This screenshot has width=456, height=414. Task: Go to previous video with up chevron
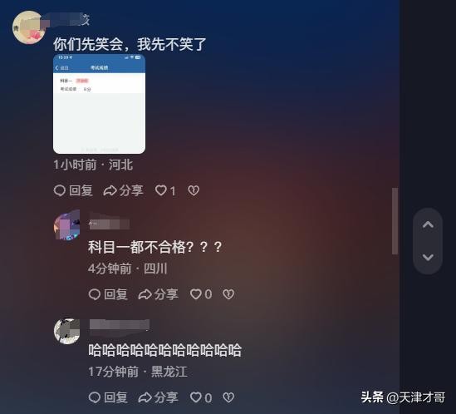(428, 224)
